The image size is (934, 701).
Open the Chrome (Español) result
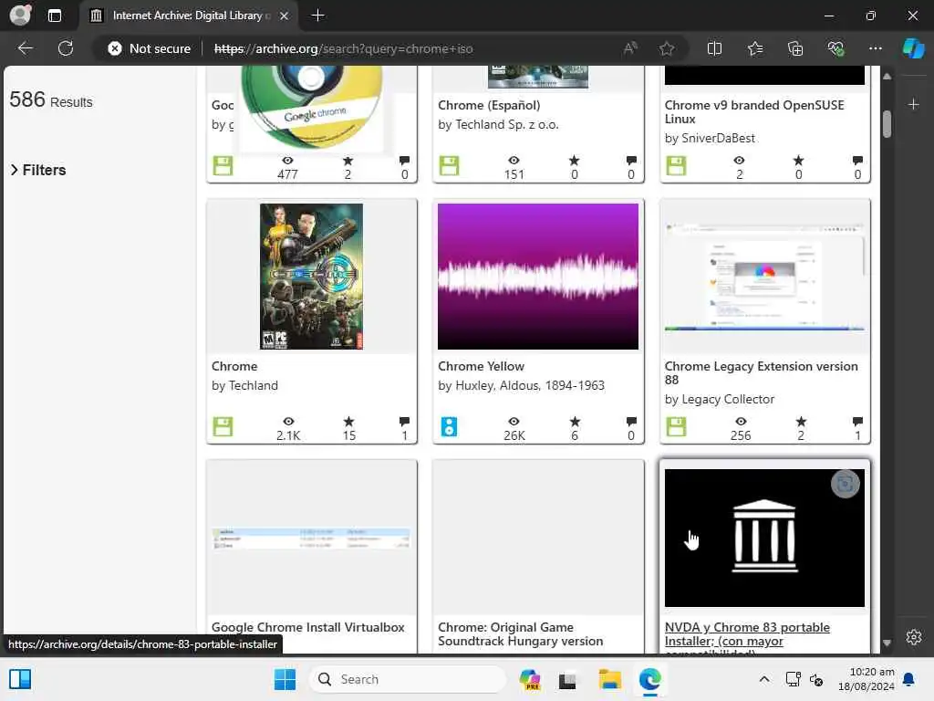tap(489, 105)
